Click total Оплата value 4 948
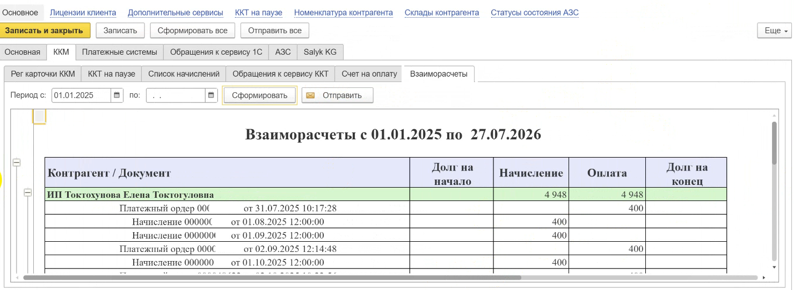The image size is (794, 290). 632,195
